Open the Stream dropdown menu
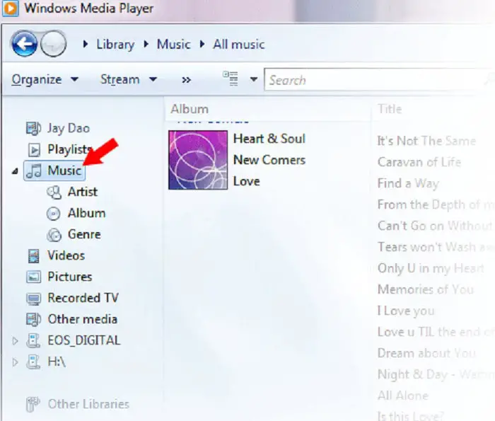Viewport: 495px width, 421px height. pyautogui.click(x=129, y=79)
